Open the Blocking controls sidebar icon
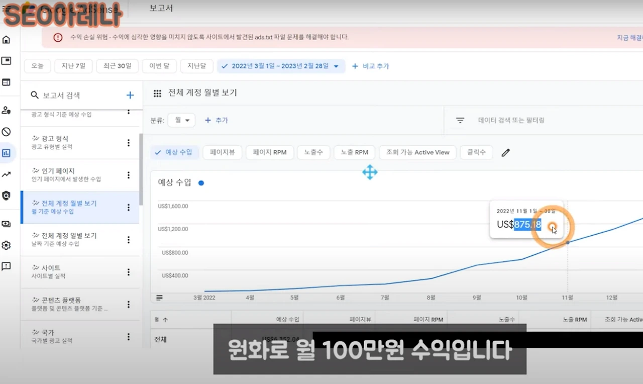 click(7, 132)
